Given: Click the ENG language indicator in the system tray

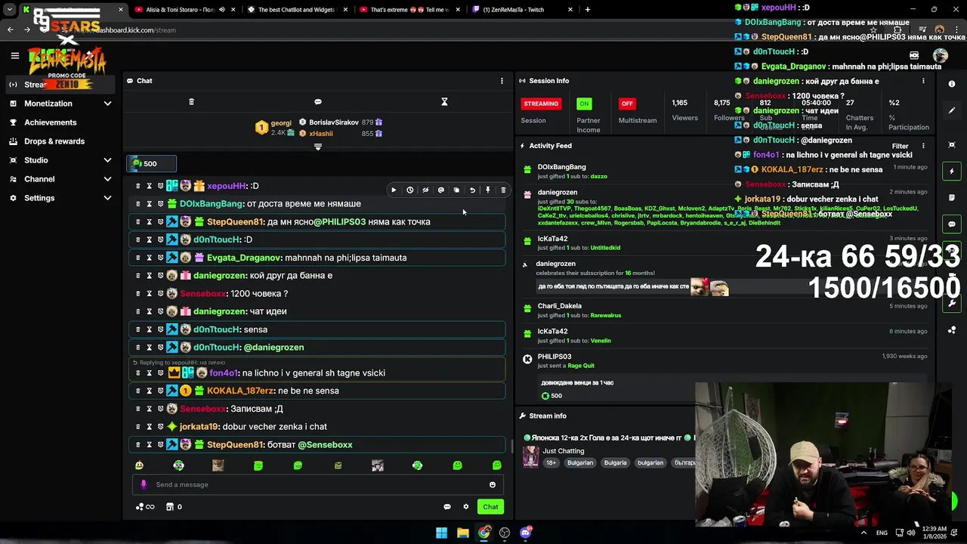Looking at the screenshot, I should pos(882,533).
